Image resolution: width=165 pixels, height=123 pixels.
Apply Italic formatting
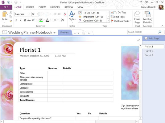[21, 20]
